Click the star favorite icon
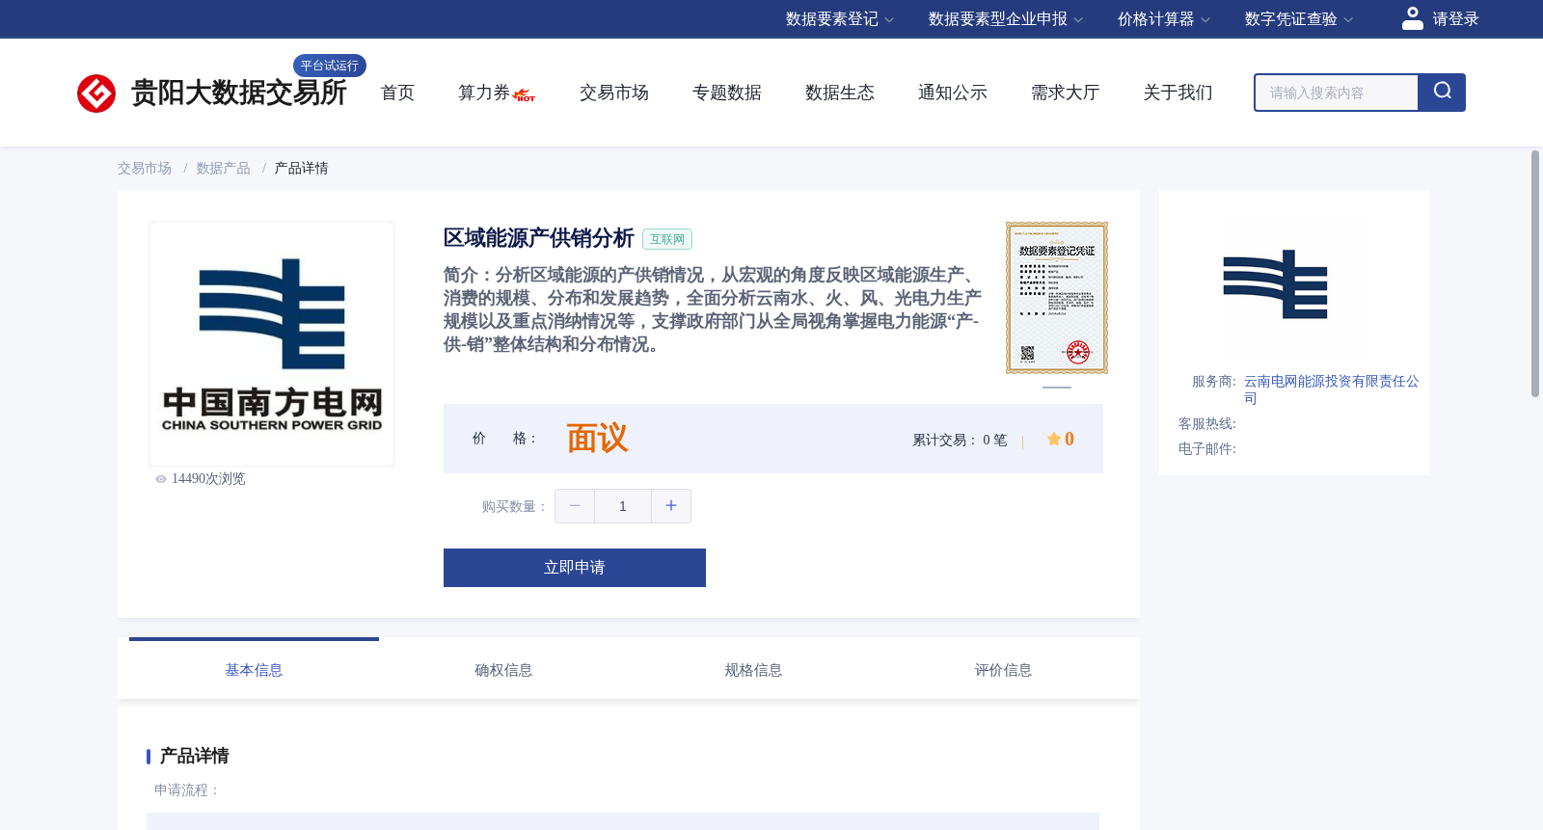1543x830 pixels. point(1054,439)
